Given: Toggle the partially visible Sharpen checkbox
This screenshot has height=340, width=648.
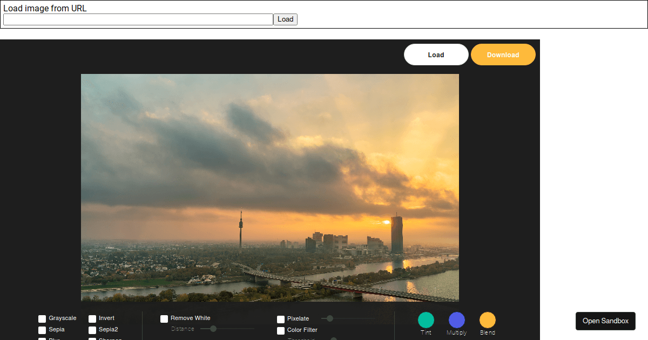Looking at the screenshot, I should [92, 339].
